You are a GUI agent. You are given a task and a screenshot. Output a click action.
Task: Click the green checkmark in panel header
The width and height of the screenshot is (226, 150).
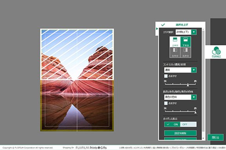(163, 25)
